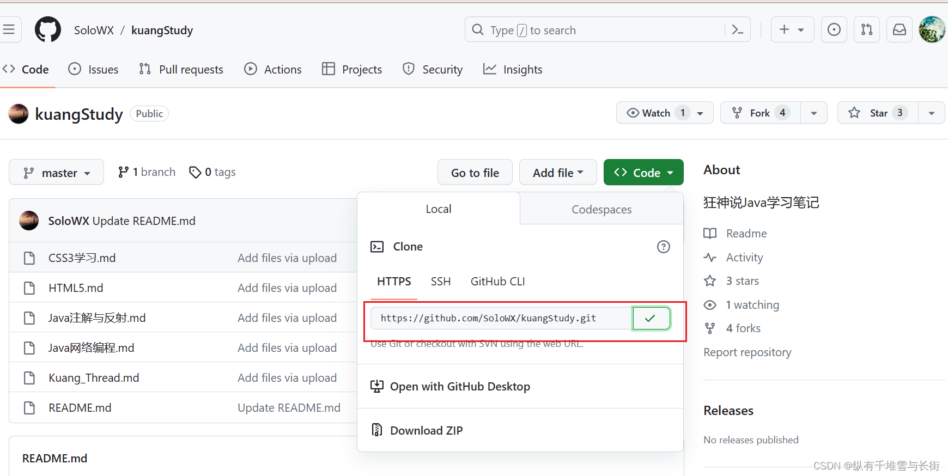This screenshot has width=948, height=476.
Task: Open user profile avatar menu
Action: tap(932, 29)
